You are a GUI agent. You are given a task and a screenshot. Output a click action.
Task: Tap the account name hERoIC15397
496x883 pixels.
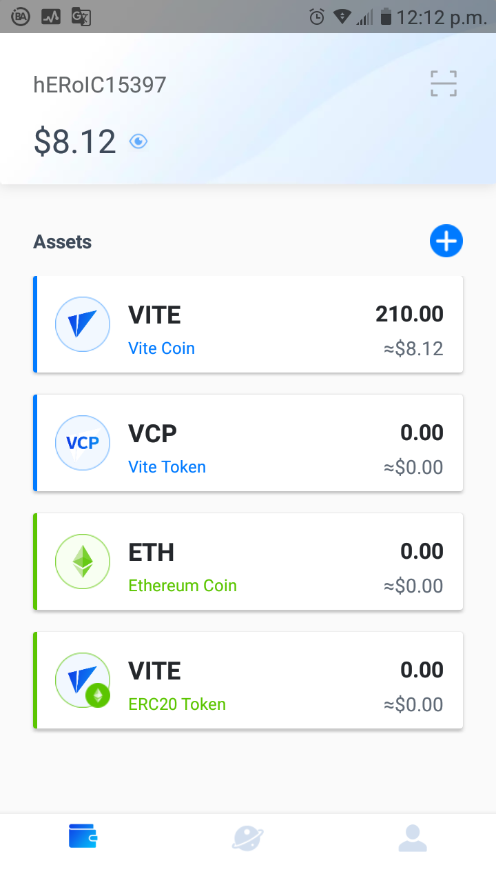[x=100, y=85]
